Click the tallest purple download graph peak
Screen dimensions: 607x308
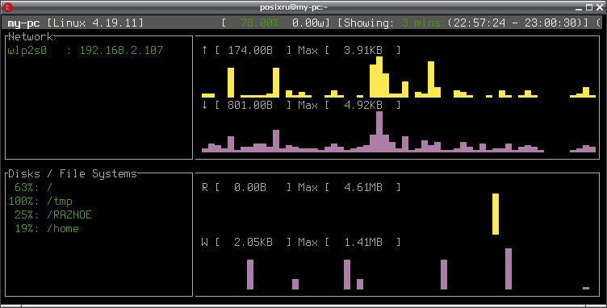tap(379, 131)
